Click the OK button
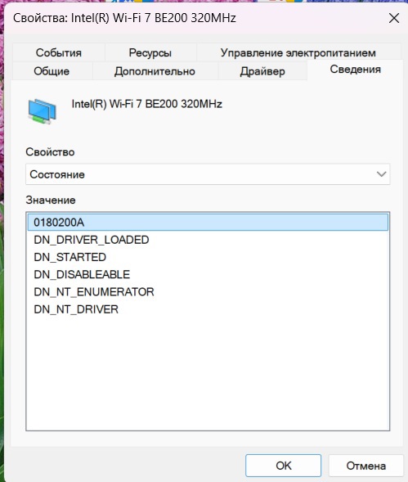 [283, 466]
